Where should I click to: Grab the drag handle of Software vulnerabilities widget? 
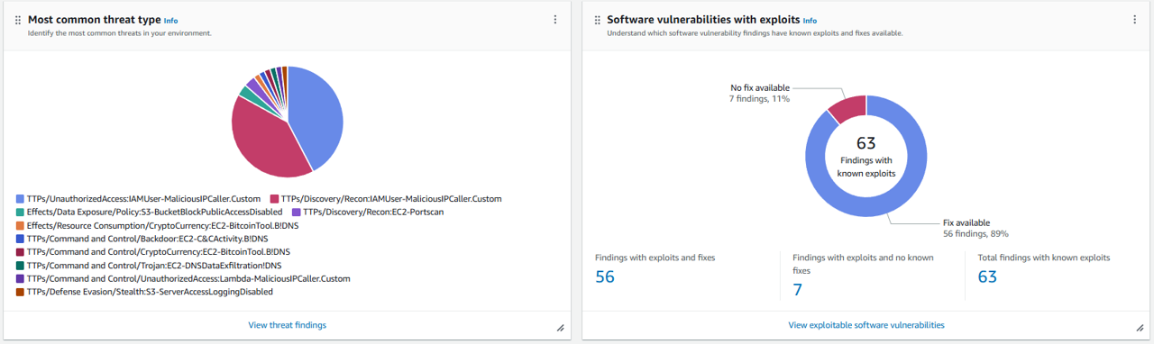(x=597, y=19)
